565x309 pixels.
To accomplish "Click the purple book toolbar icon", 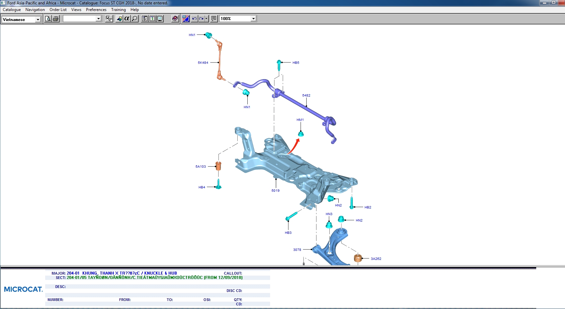I will pos(175,19).
